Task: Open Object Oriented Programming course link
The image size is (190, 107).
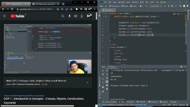Action: [x=24, y=96]
